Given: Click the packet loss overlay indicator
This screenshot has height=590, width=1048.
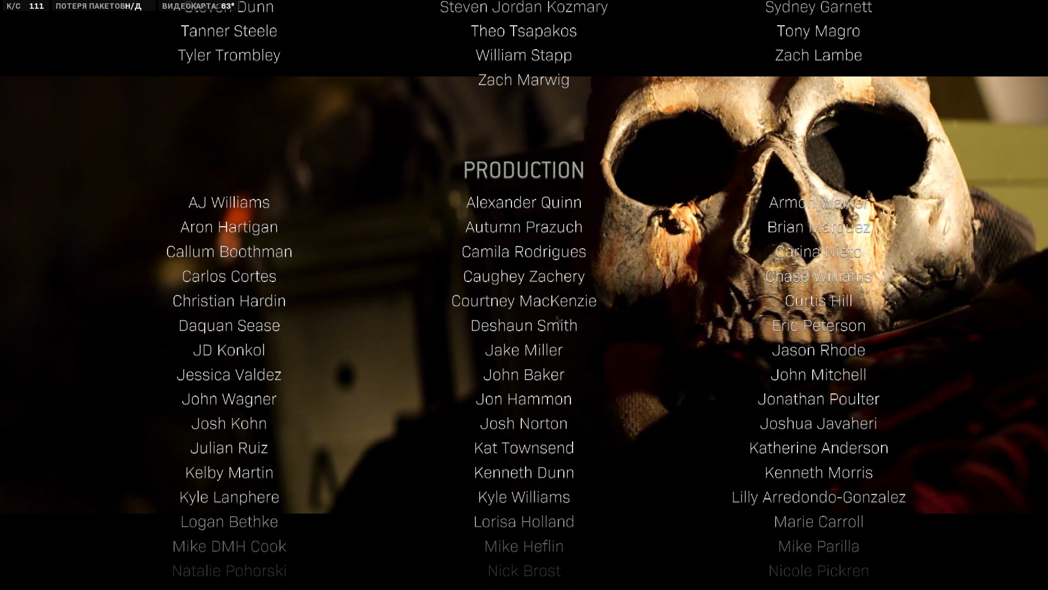Looking at the screenshot, I should click(x=98, y=6).
